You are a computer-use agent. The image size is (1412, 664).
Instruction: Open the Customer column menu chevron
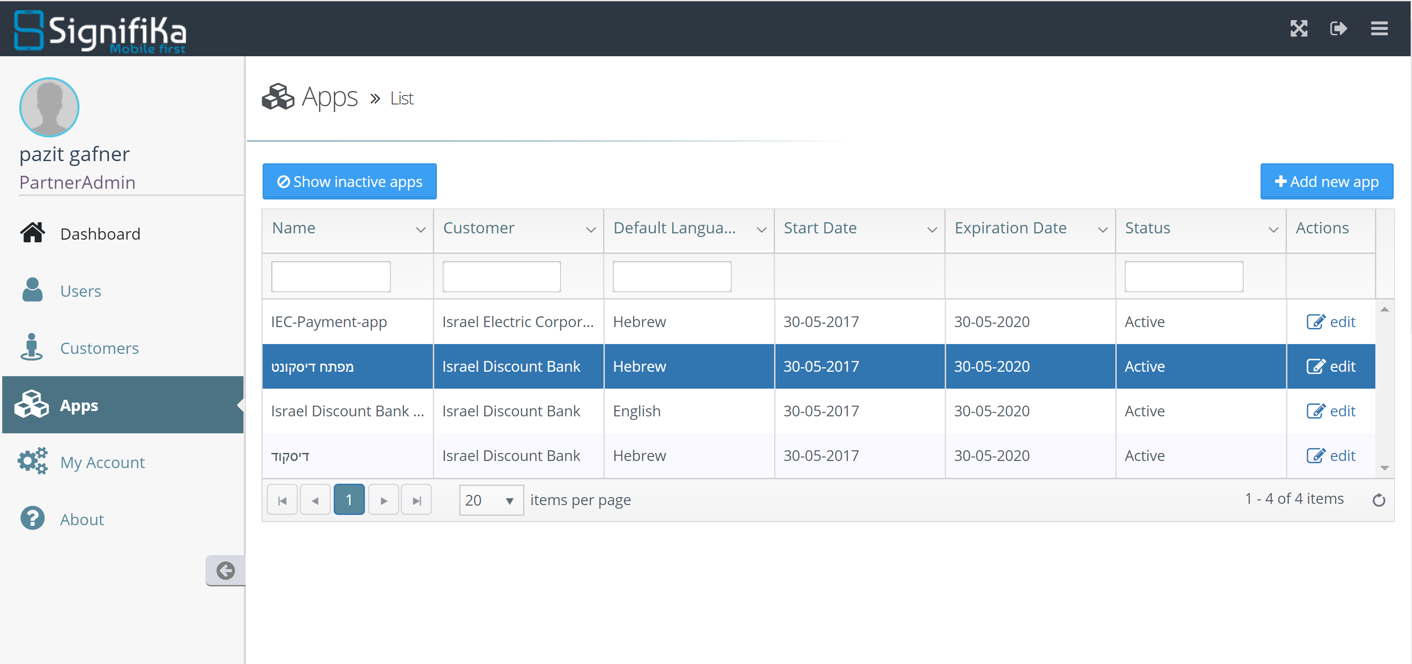click(591, 230)
